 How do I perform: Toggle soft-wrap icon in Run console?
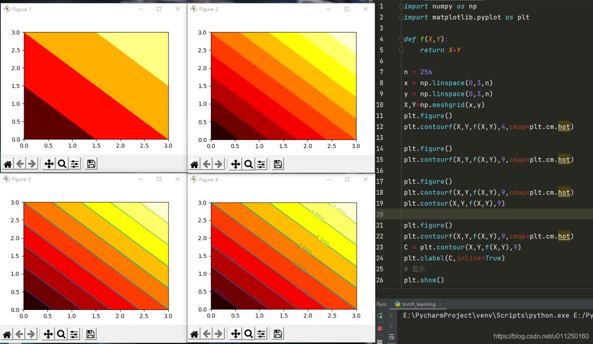(x=391, y=337)
